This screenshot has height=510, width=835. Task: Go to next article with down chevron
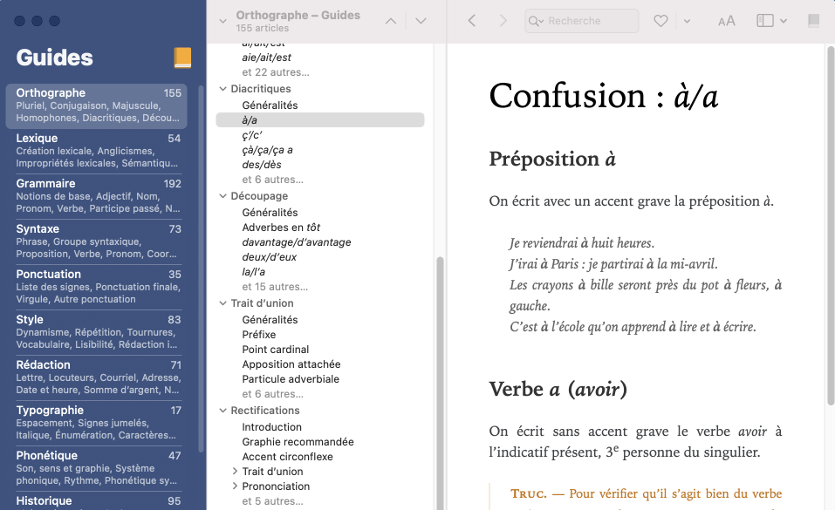coord(421,21)
